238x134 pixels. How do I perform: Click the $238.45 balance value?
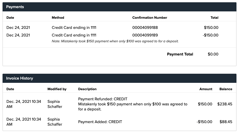pos(225,104)
